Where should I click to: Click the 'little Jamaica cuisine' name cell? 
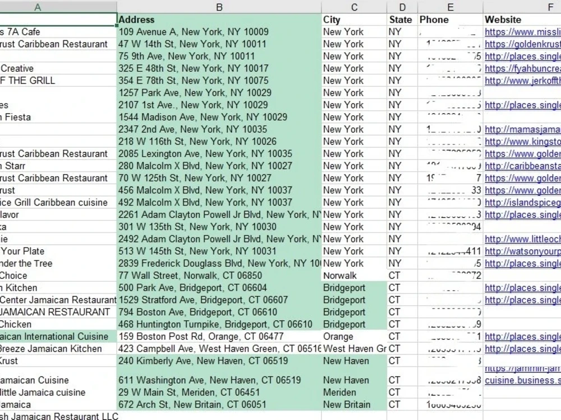[58, 392]
